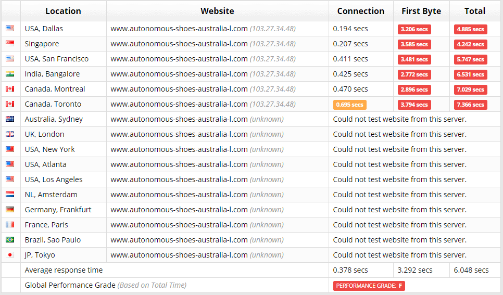Click the France flag for Paris
This screenshot has width=503, height=295.
[x=10, y=224]
